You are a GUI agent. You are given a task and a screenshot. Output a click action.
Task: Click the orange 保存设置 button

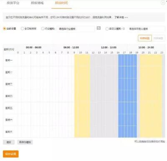11,154
